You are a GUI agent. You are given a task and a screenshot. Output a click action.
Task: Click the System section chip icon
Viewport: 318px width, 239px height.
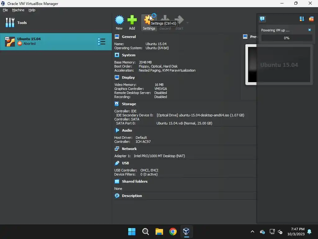coord(117,55)
